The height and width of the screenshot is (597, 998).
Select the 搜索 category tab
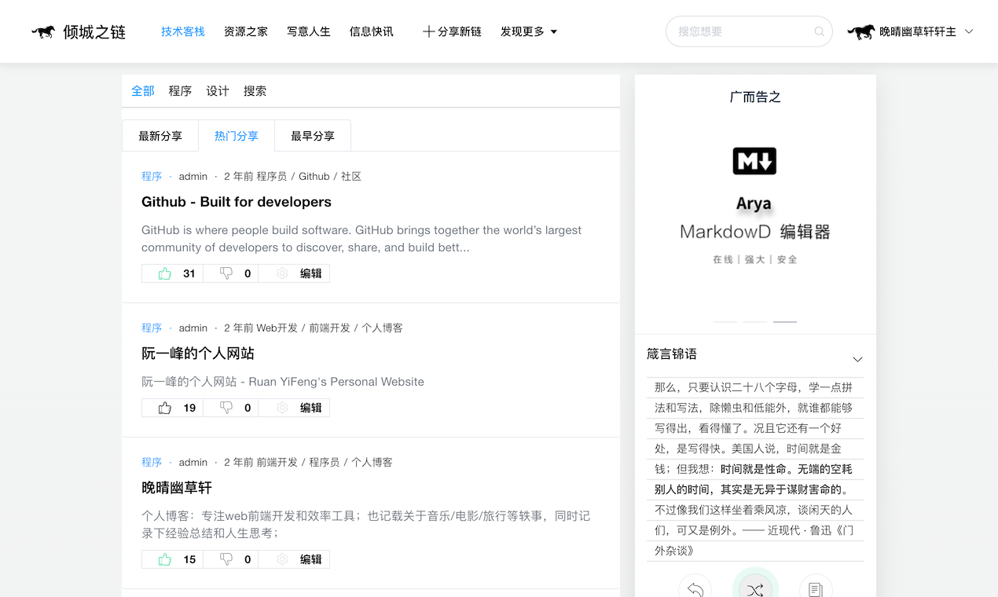255,91
